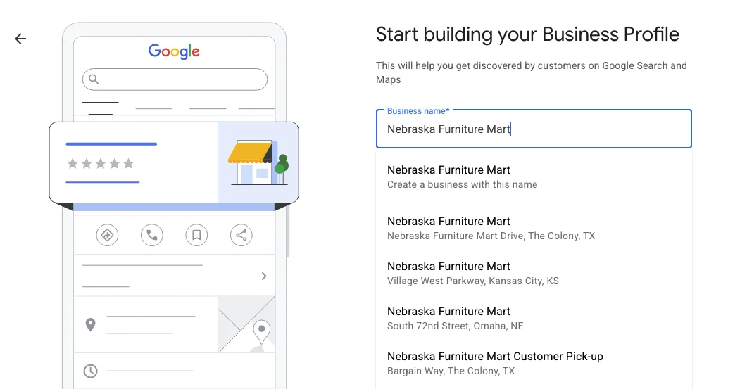
Task: Click the 'Start building your Business Profile' heading
Action: (x=527, y=34)
